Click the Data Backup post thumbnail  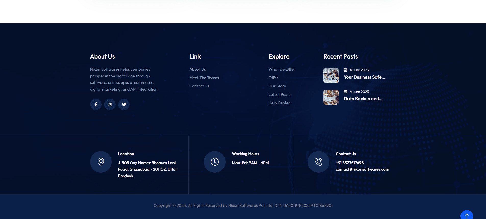[x=331, y=97]
